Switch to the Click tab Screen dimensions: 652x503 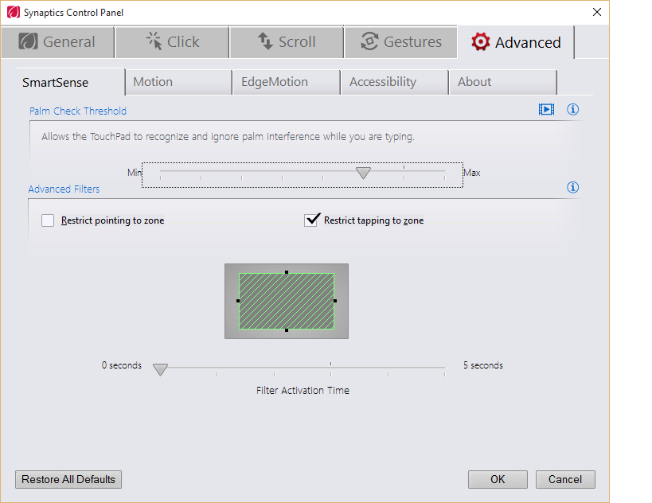172,42
